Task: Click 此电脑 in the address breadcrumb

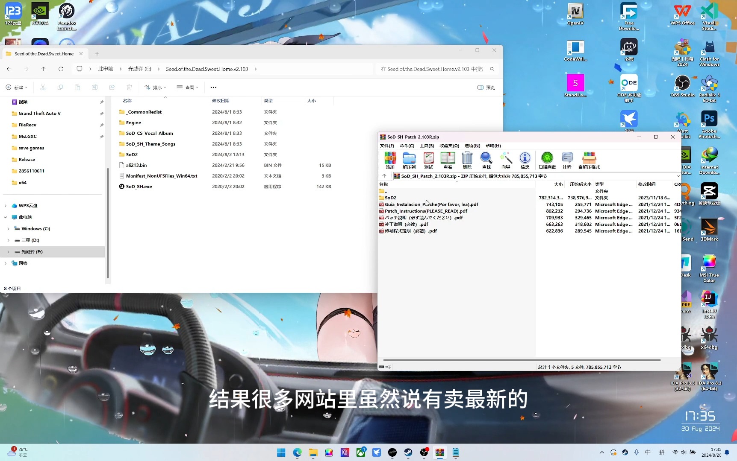Action: pyautogui.click(x=106, y=69)
